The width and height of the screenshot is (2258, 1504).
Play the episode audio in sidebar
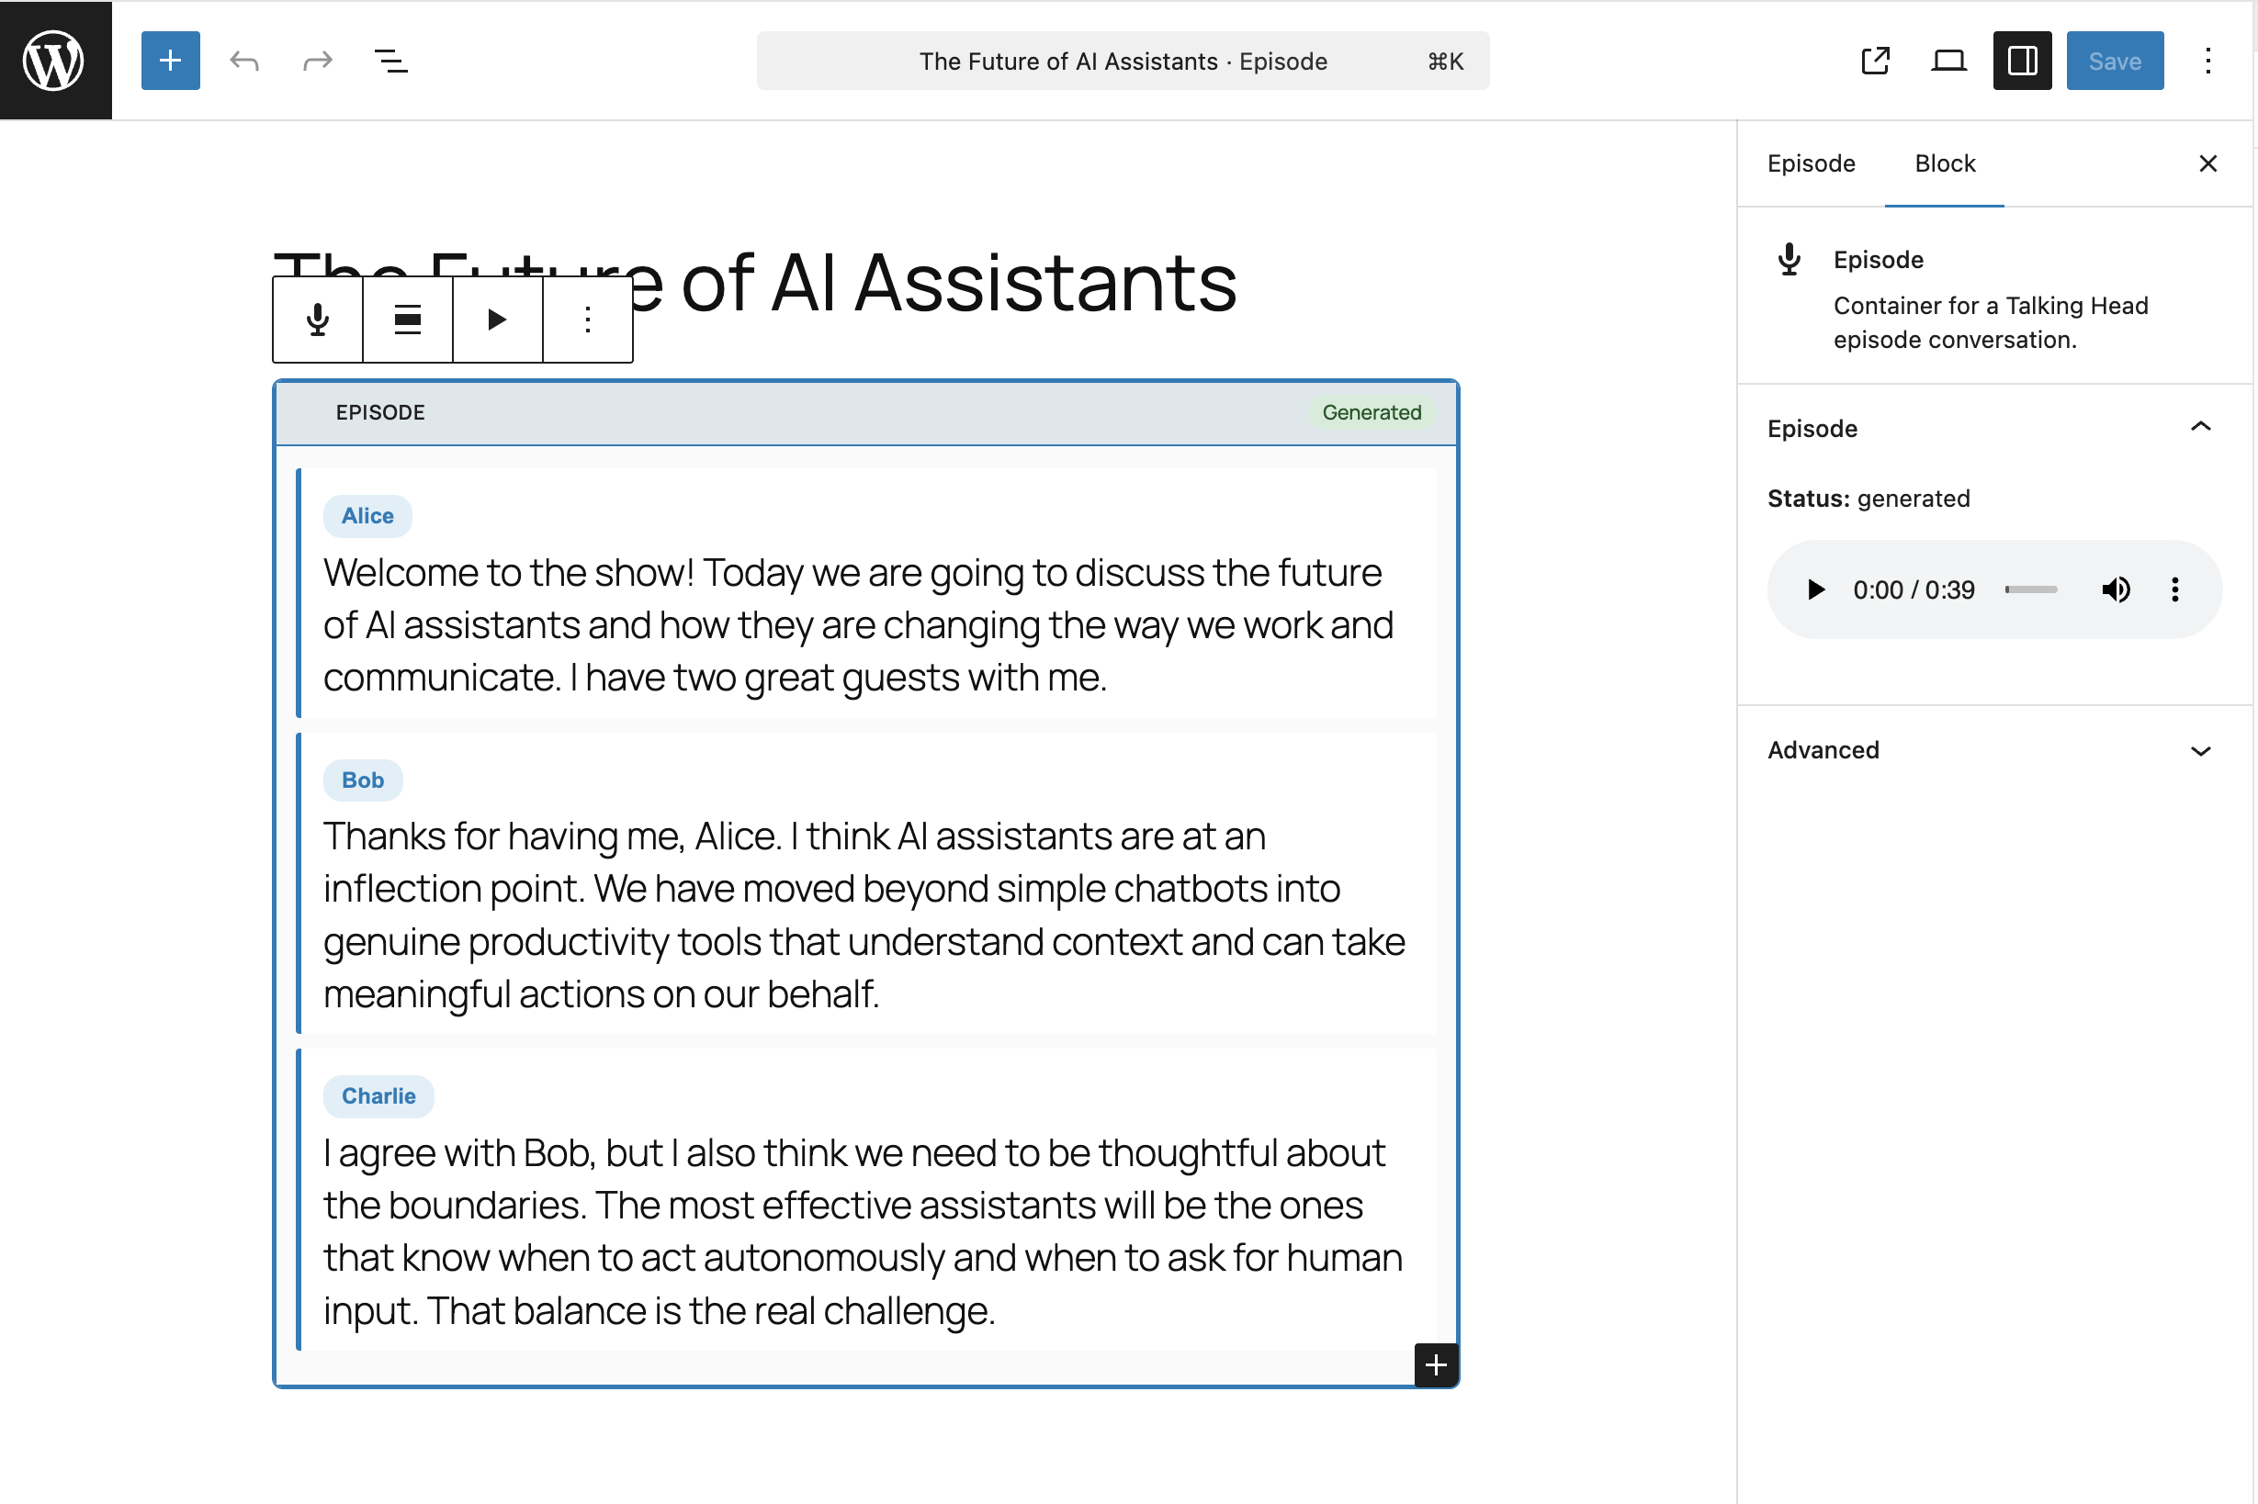pos(1814,589)
